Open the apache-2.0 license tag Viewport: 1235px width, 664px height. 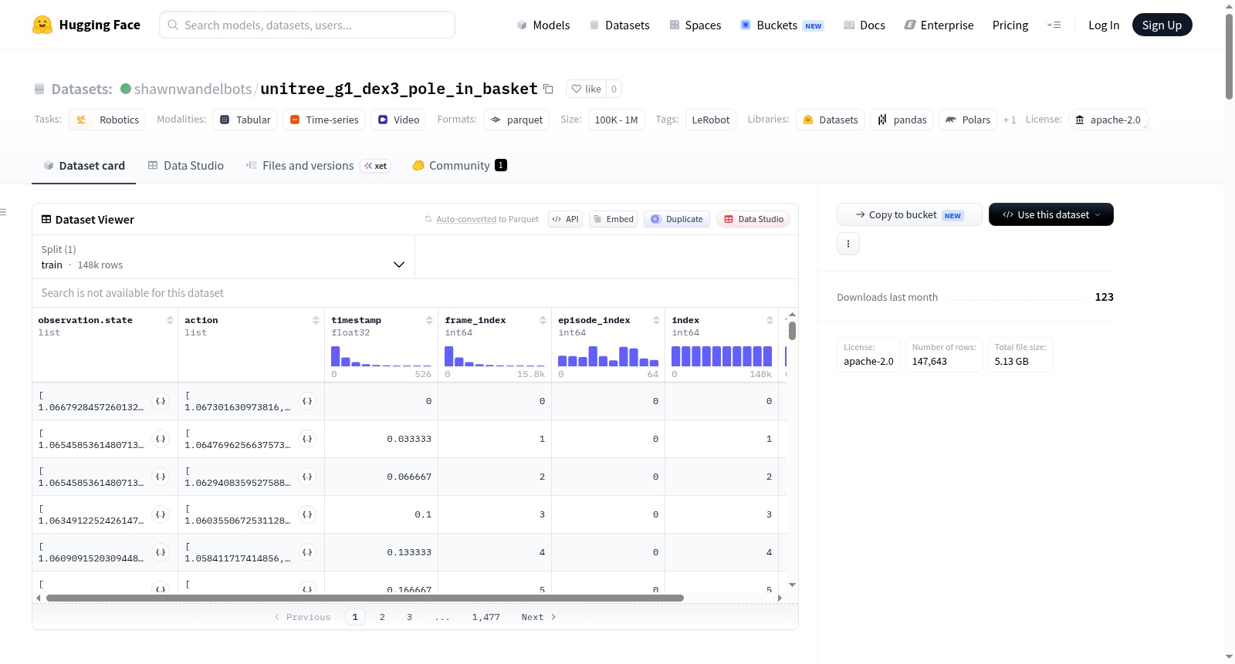[1108, 120]
